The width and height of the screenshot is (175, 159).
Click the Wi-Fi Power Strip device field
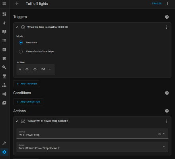point(92,134)
